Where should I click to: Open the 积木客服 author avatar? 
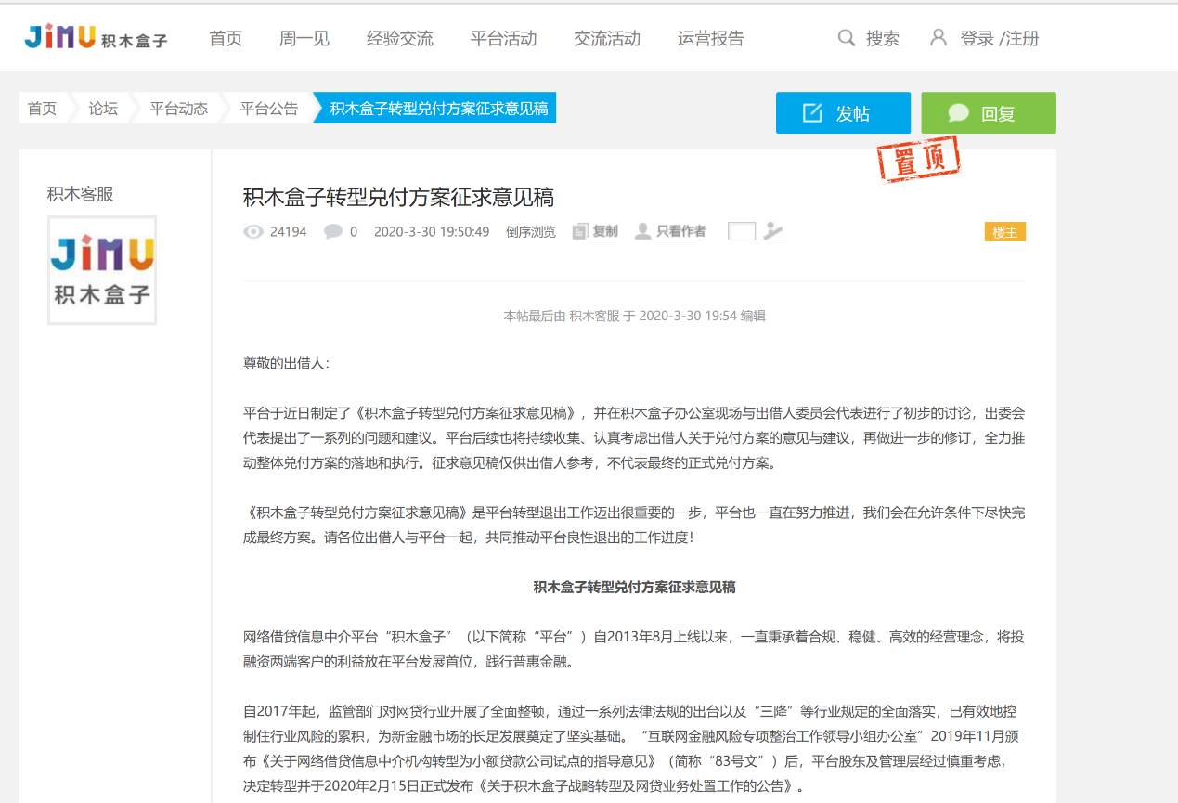click(102, 270)
